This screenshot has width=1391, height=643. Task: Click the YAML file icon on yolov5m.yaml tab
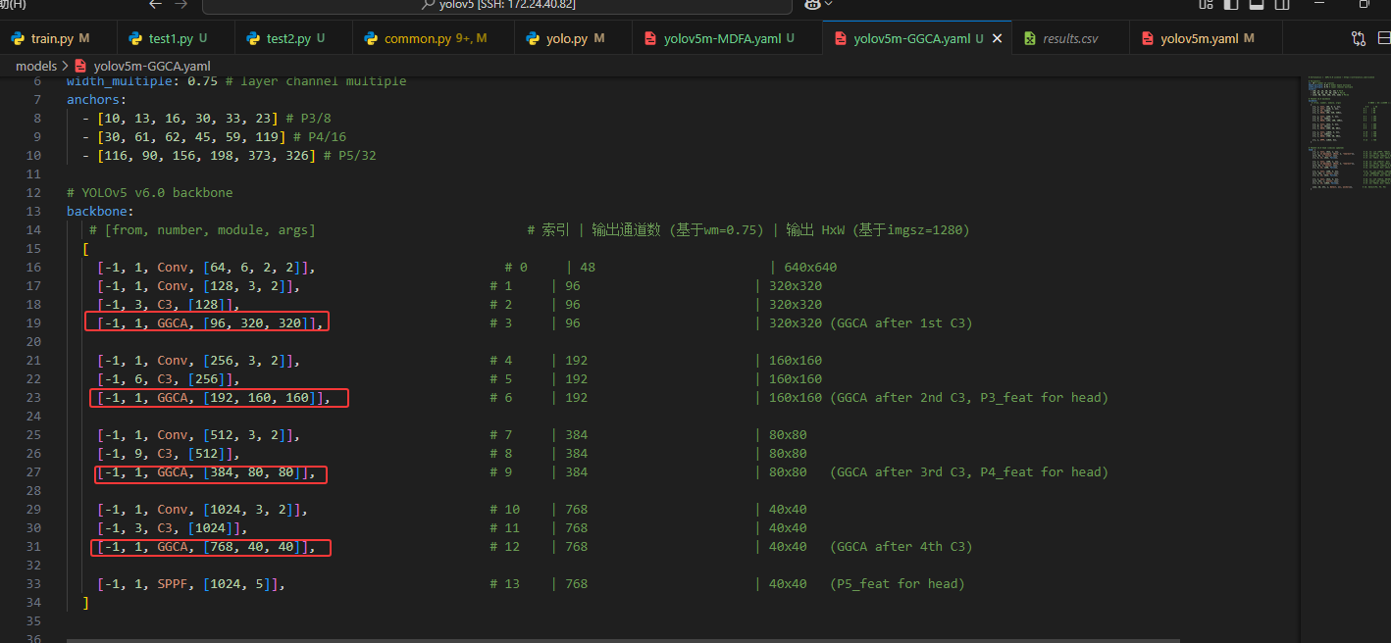tap(1150, 38)
